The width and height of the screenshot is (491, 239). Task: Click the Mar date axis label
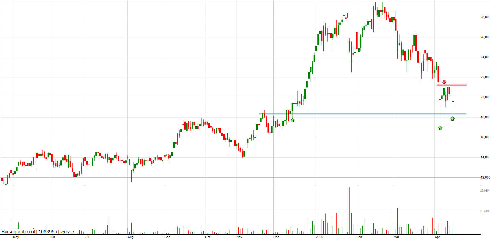pos(396,237)
